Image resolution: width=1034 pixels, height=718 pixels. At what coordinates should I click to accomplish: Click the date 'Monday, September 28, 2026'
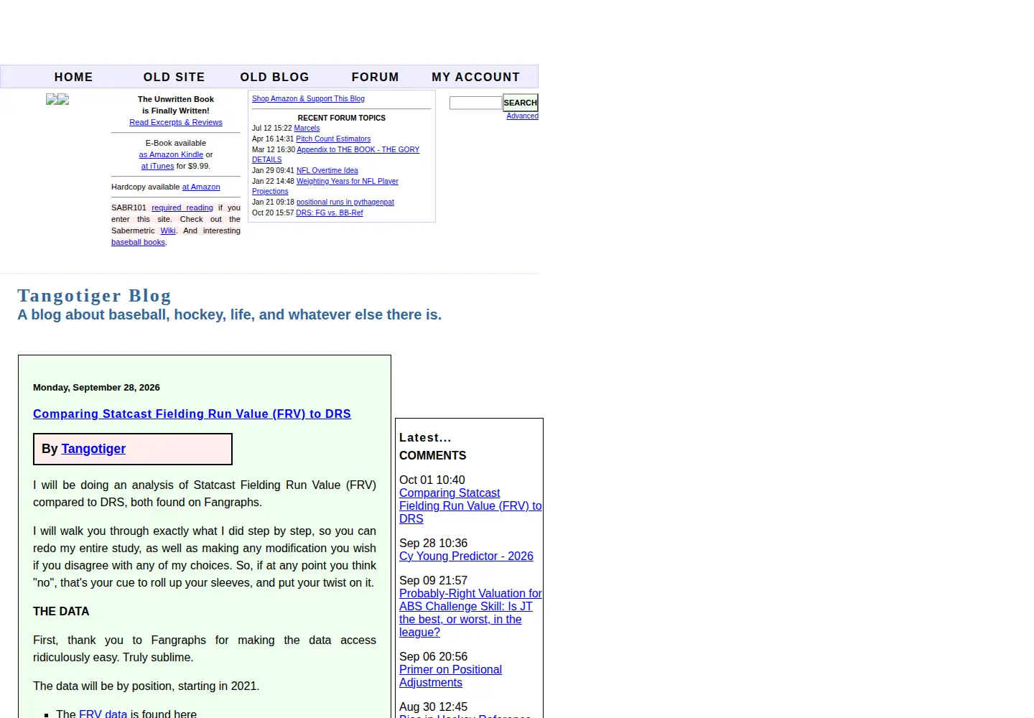pos(96,388)
